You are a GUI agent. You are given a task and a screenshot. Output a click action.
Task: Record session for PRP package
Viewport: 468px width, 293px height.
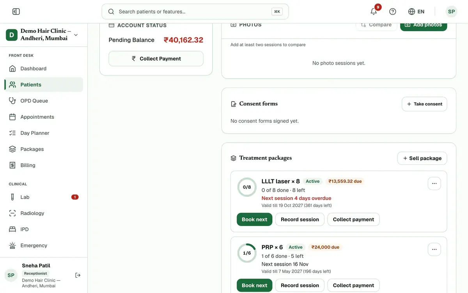(300, 286)
